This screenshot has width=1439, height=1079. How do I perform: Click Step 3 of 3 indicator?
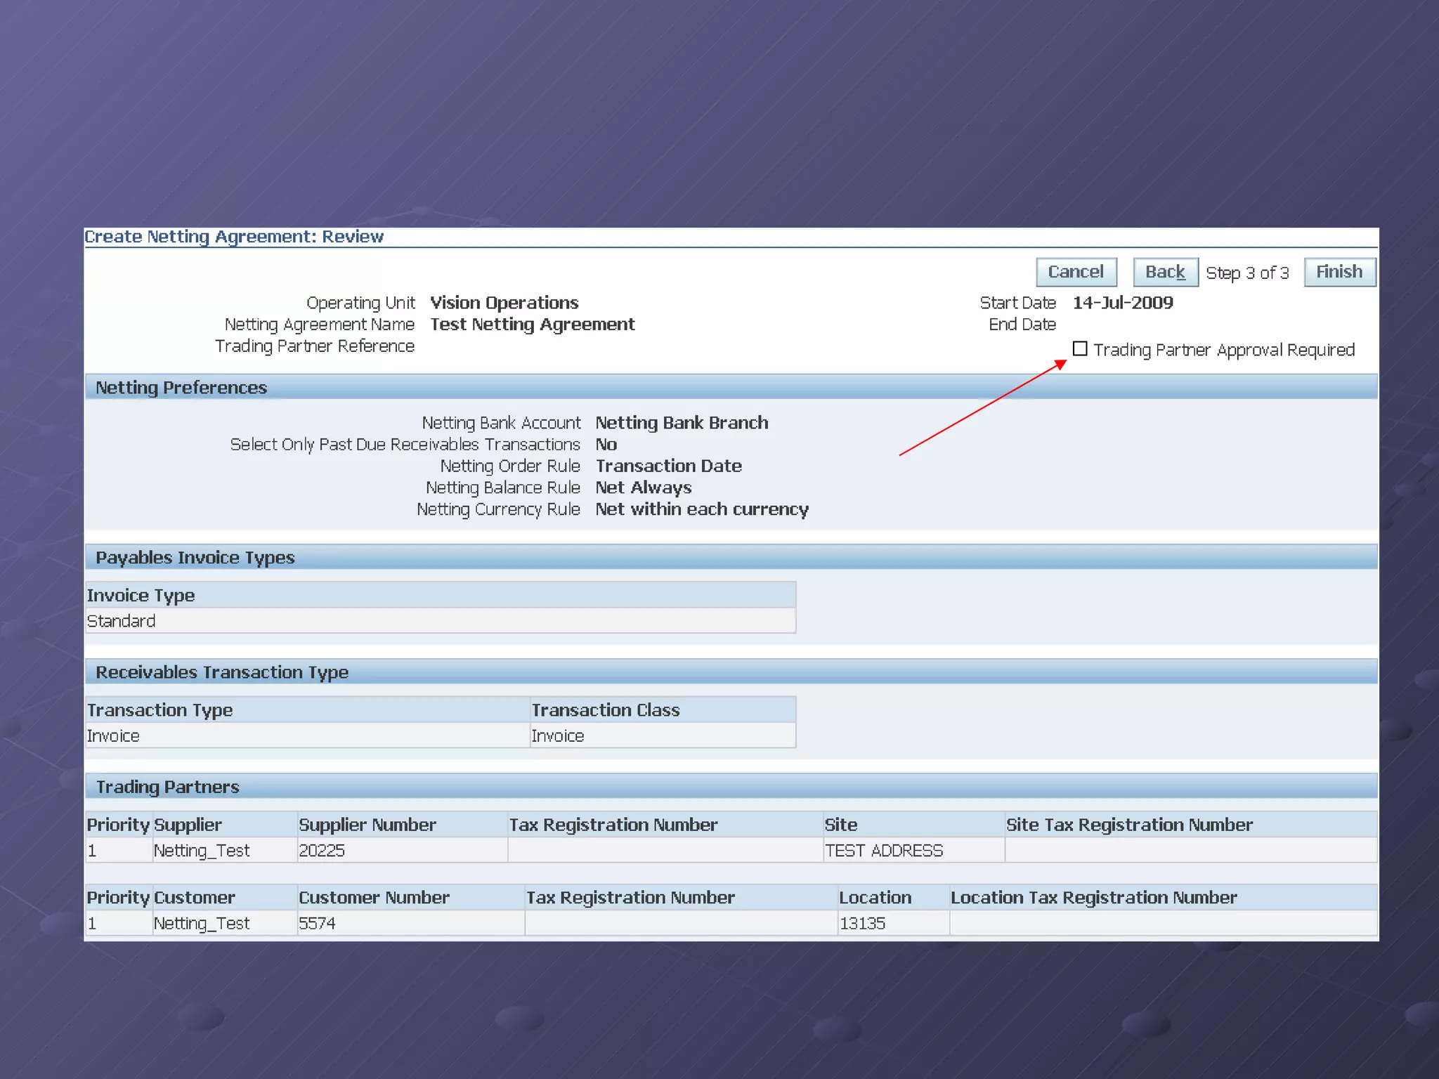click(x=1247, y=273)
